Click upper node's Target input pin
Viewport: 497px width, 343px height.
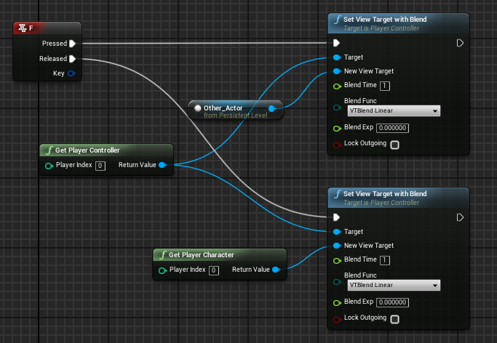pyautogui.click(x=337, y=57)
